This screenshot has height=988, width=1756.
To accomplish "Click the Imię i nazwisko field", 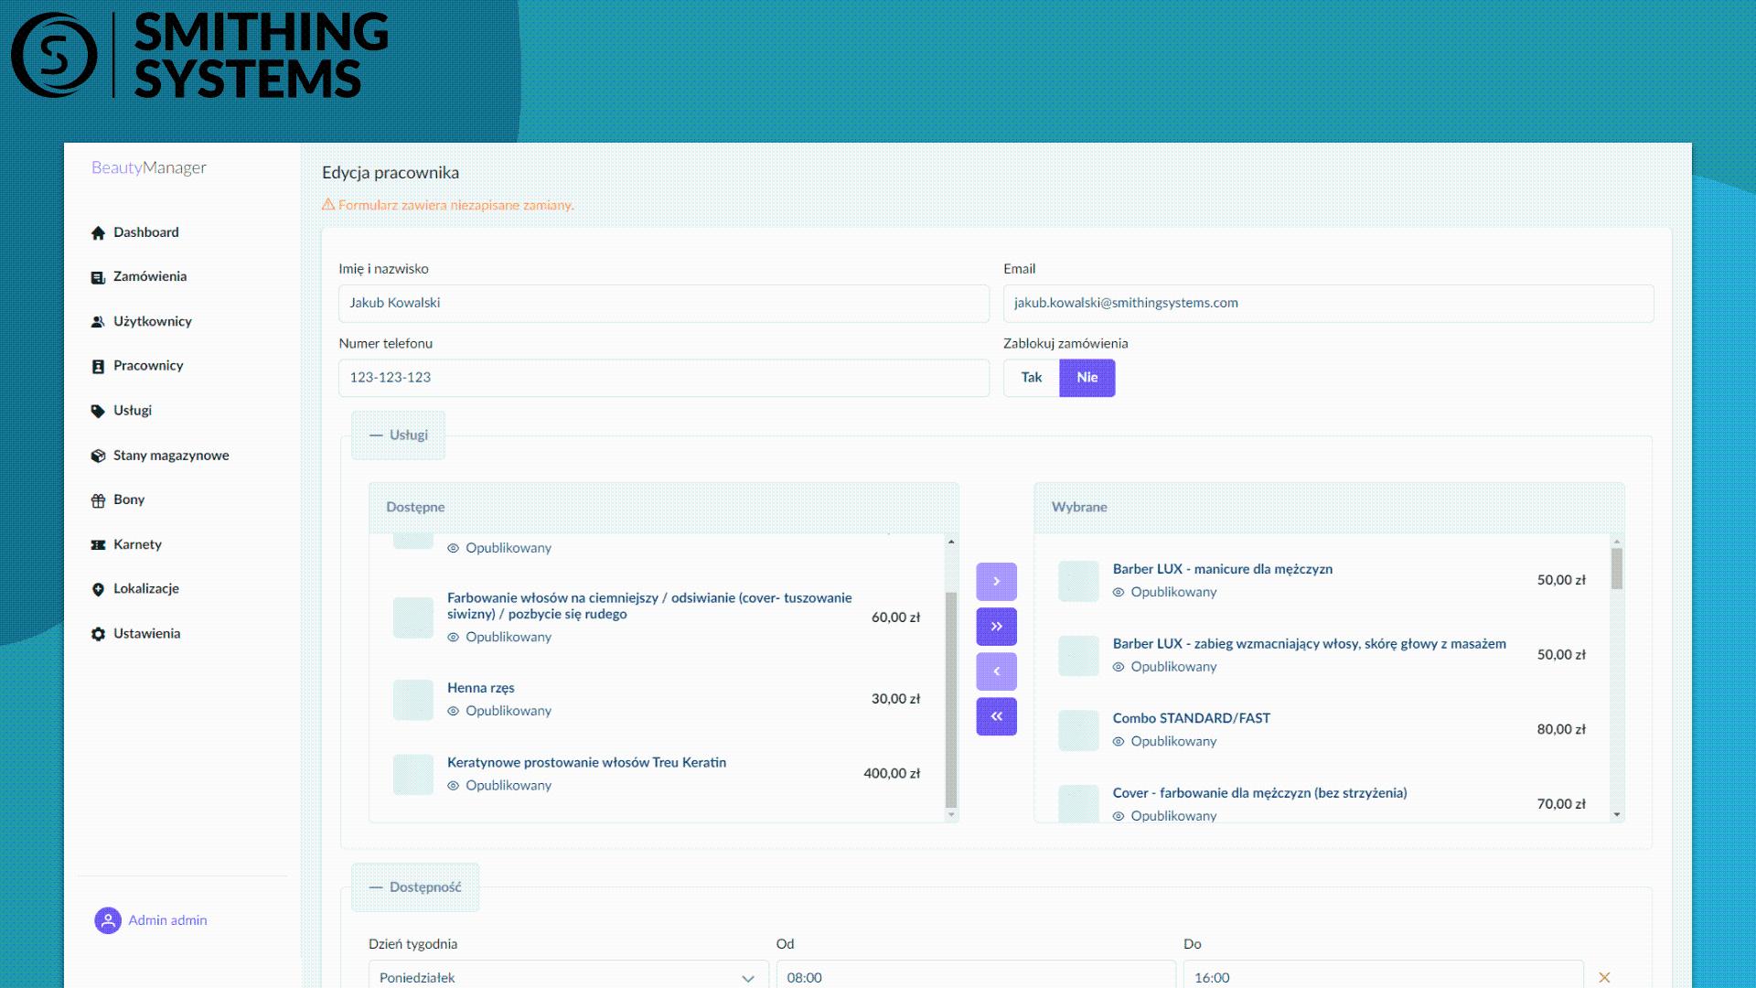I will point(664,303).
